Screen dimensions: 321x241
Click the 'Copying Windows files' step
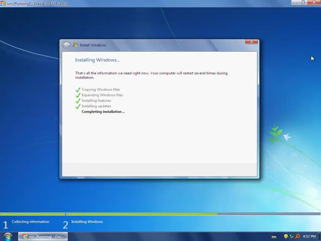tap(101, 89)
